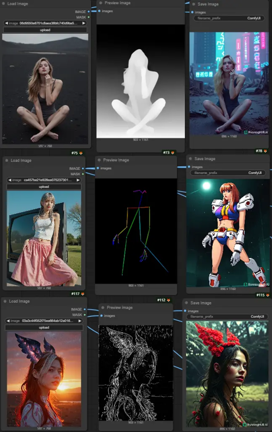The width and height of the screenshot is (272, 432).
Task: Click the IMAGE output port of Load Image 03a3c44f052f
Action: (85, 309)
